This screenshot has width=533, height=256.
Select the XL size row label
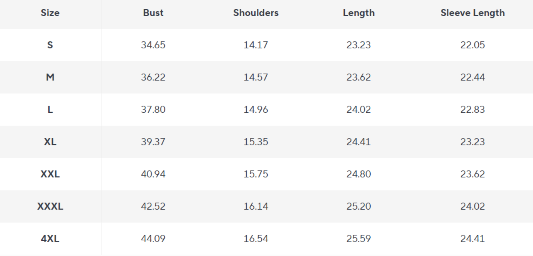(50, 142)
